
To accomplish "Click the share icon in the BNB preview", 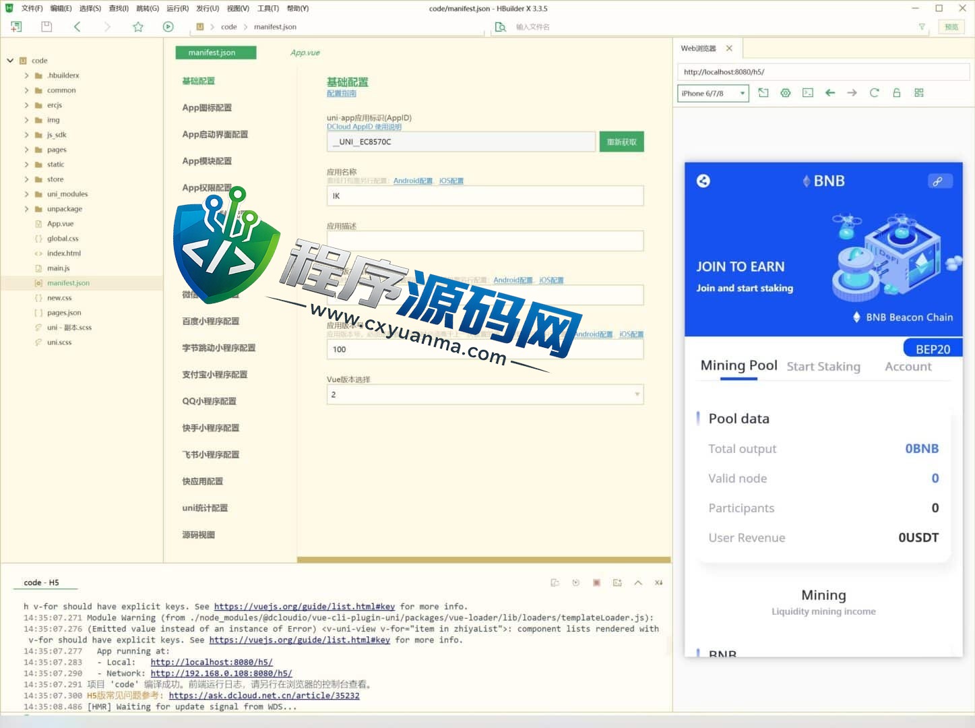I will point(703,181).
